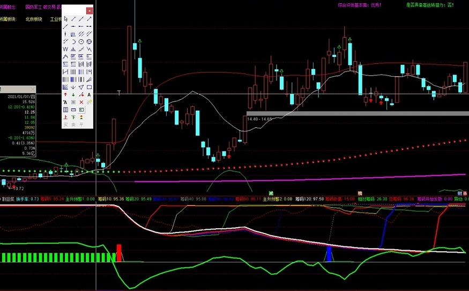
Task: Click the 15.526 value in info panel
Action: point(29,102)
